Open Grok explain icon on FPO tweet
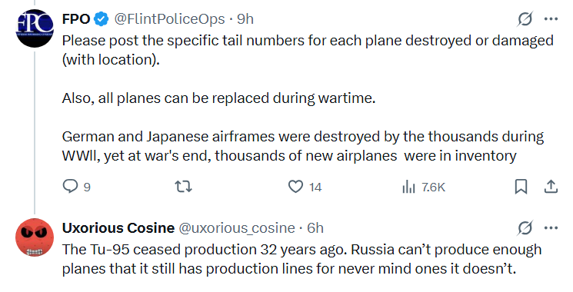Image resolution: width=573 pixels, height=292 pixels. [525, 19]
